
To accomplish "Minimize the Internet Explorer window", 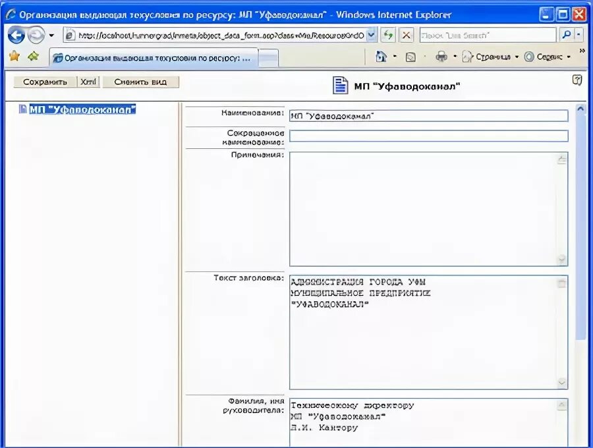I will 546,14.
